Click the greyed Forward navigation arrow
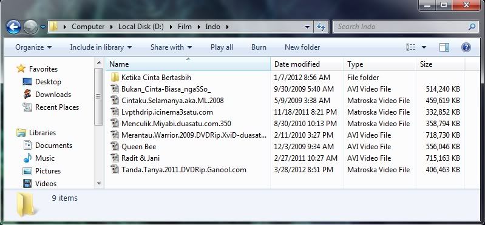 pyautogui.click(x=30, y=27)
